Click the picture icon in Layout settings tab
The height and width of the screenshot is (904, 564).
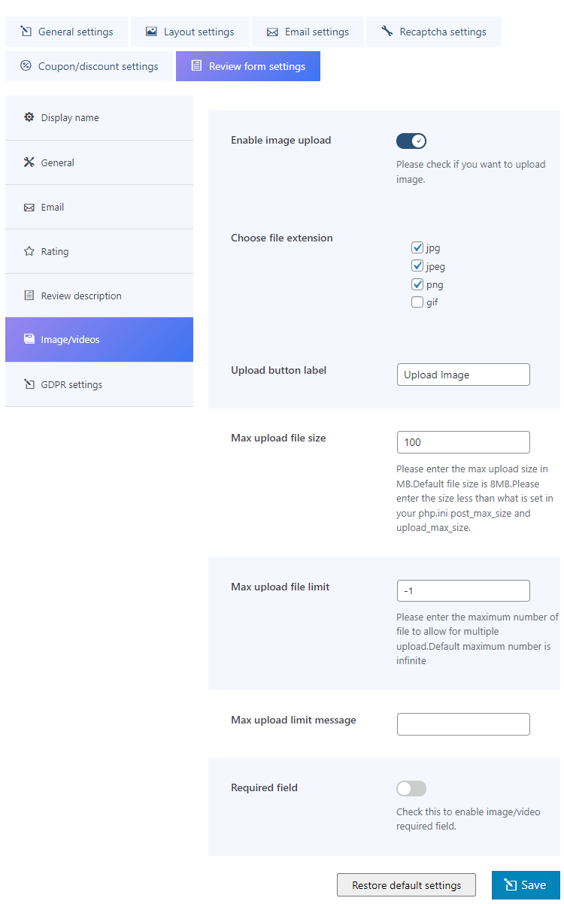152,32
